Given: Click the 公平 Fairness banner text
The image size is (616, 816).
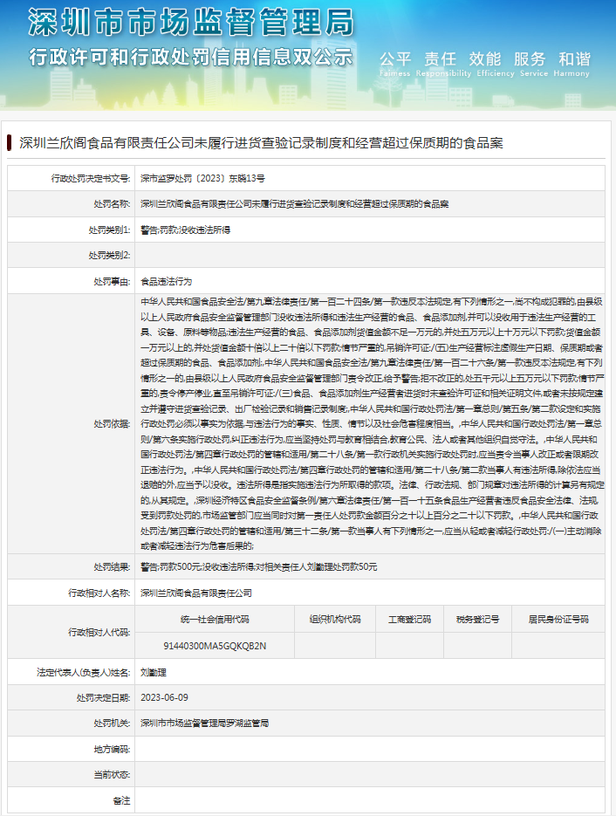Looking at the screenshot, I should 395,64.
